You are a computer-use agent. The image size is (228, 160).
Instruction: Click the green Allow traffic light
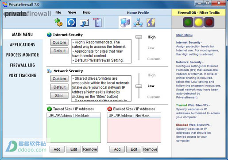tap(188, 22)
